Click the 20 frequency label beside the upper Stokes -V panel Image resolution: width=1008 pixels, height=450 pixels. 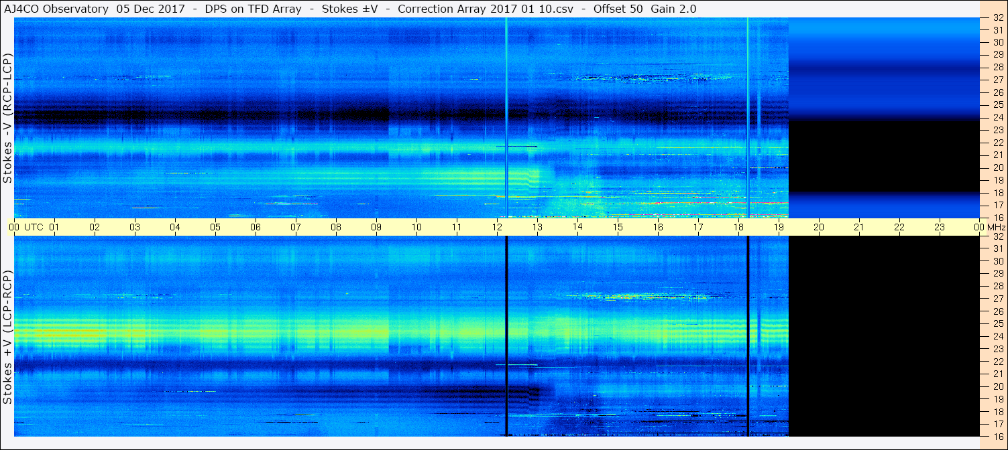click(997, 167)
